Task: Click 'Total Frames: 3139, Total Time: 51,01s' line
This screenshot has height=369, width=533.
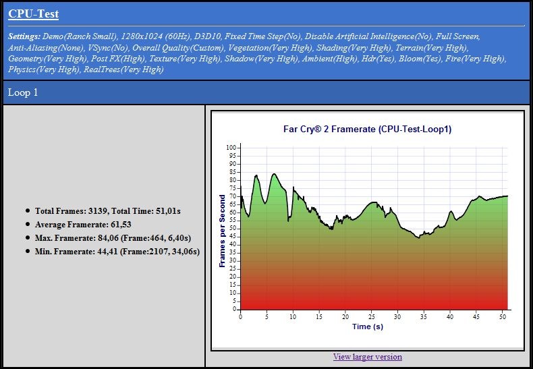Action: pyautogui.click(x=108, y=211)
